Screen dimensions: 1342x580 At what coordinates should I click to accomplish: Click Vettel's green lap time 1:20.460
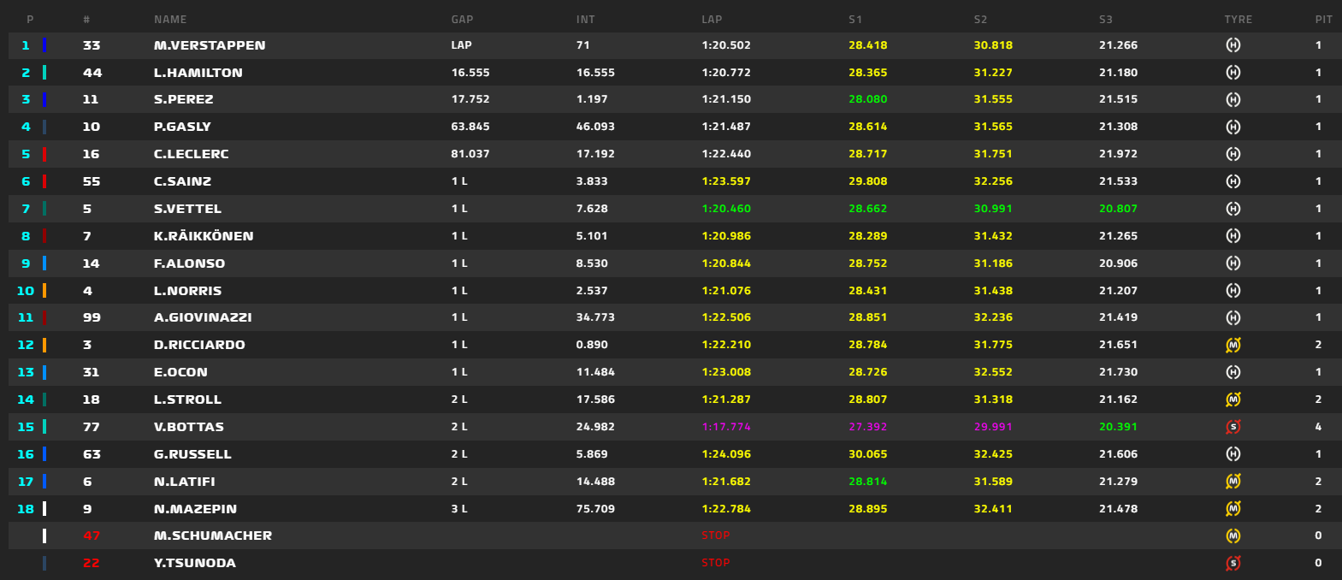[x=726, y=209]
